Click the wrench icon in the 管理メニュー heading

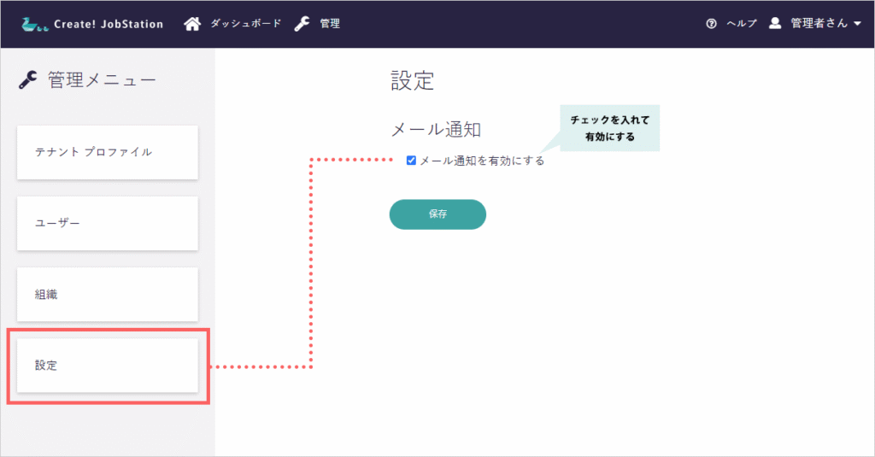click(x=27, y=80)
